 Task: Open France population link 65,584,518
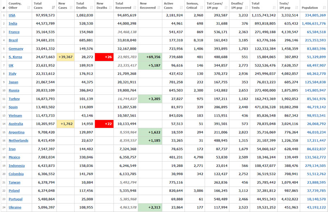[x=316, y=32]
